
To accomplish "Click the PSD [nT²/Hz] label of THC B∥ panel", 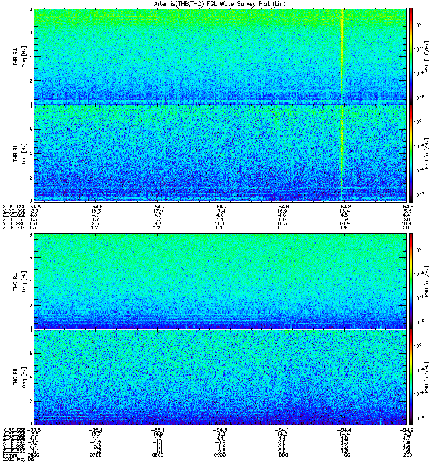I will pos(427,377).
